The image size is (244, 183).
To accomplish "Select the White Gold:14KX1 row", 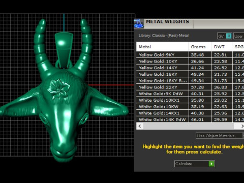I will point(190,113).
